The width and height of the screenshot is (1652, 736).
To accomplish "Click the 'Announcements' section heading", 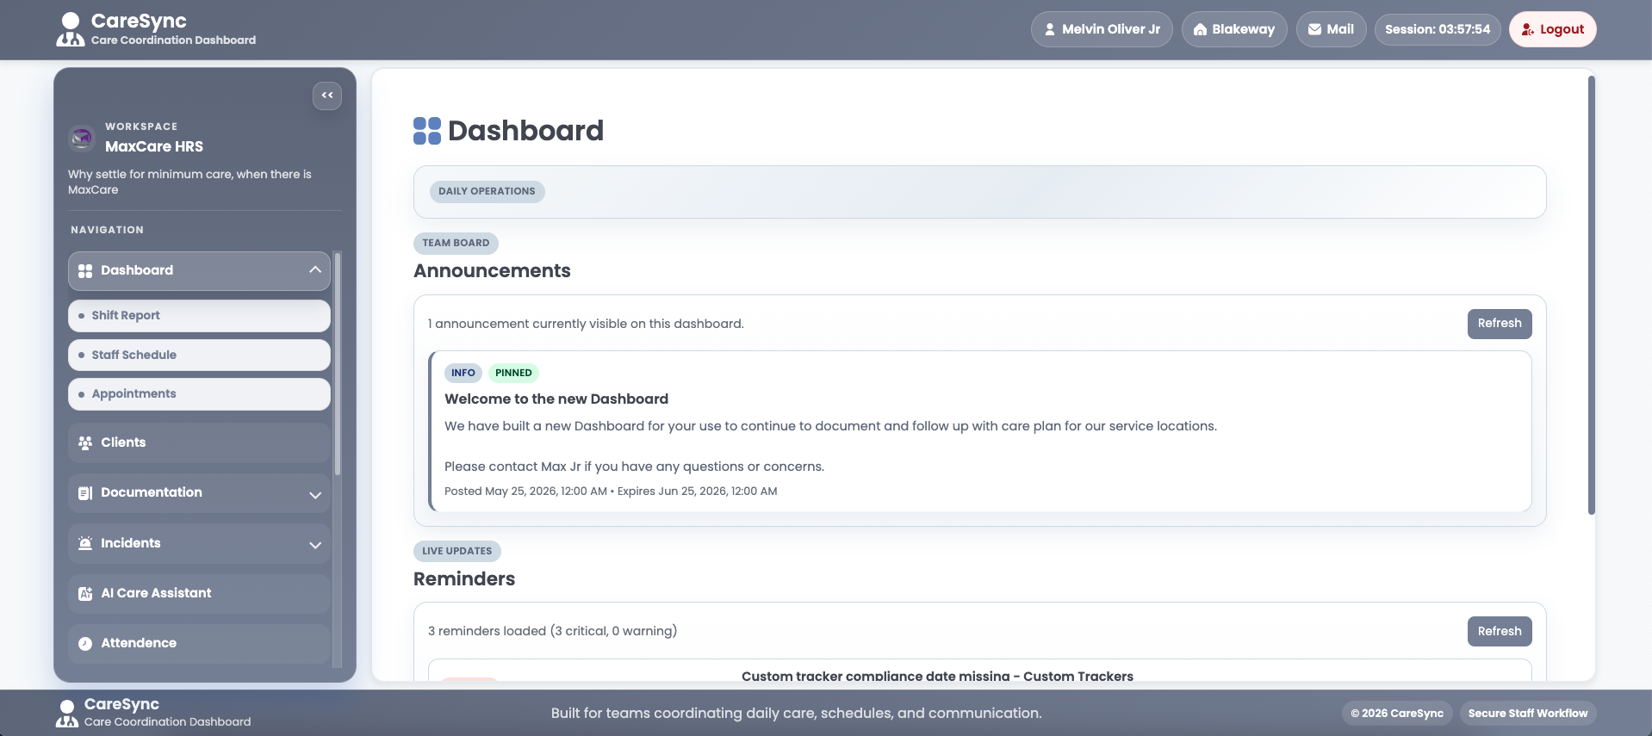I will 492,271.
